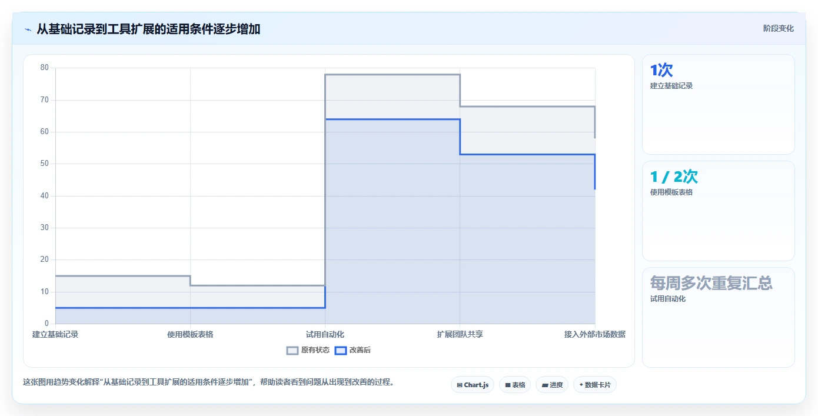Click the blue 改善后 legend swatch
The width and height of the screenshot is (818, 416).
pos(341,350)
